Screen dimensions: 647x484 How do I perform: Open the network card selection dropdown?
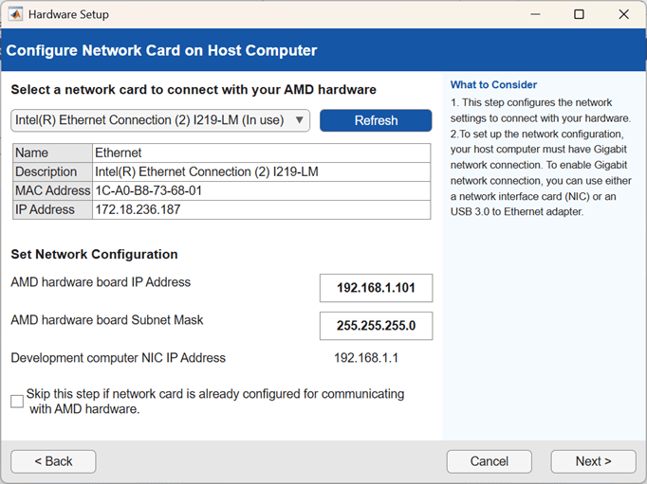(x=160, y=120)
